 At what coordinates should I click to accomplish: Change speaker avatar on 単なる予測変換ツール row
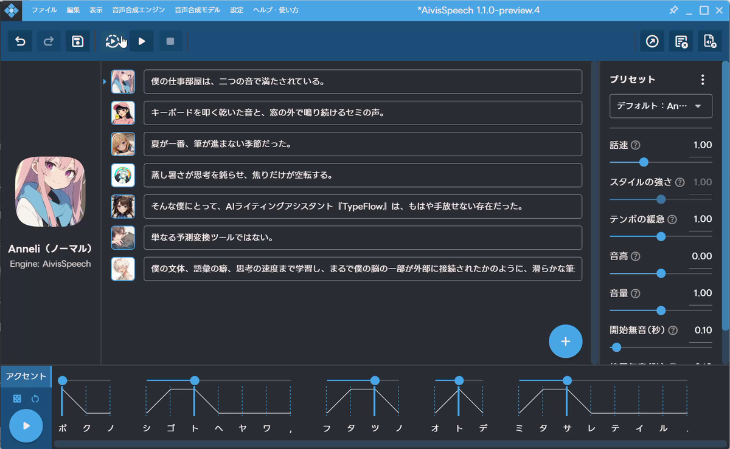coord(123,238)
